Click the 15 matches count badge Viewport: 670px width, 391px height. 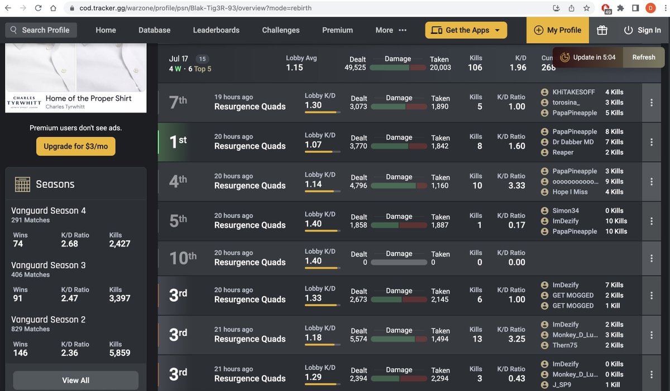coord(202,59)
